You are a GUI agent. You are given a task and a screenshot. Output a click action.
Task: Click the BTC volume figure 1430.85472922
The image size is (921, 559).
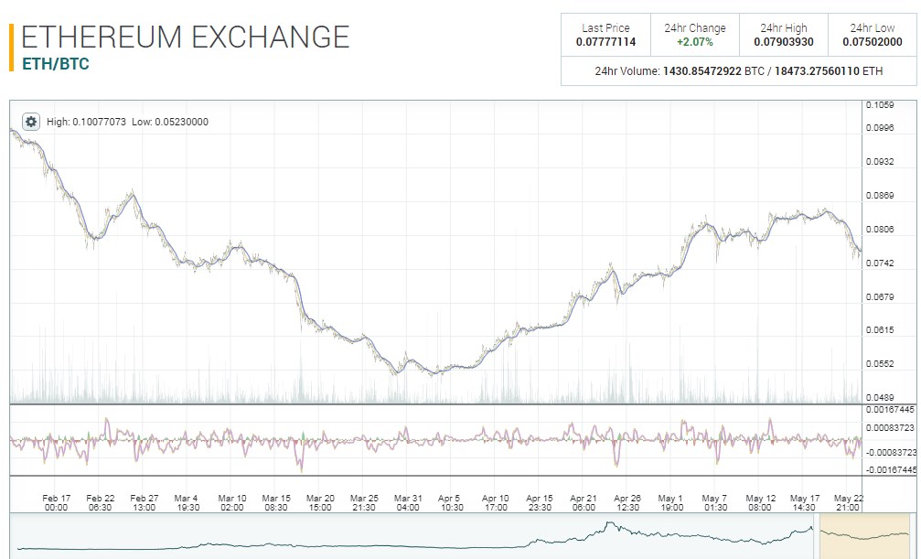[701, 71]
